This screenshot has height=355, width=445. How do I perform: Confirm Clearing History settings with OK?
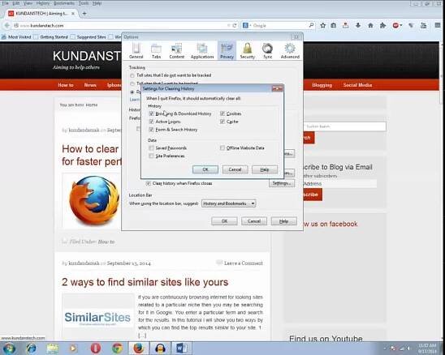click(205, 169)
